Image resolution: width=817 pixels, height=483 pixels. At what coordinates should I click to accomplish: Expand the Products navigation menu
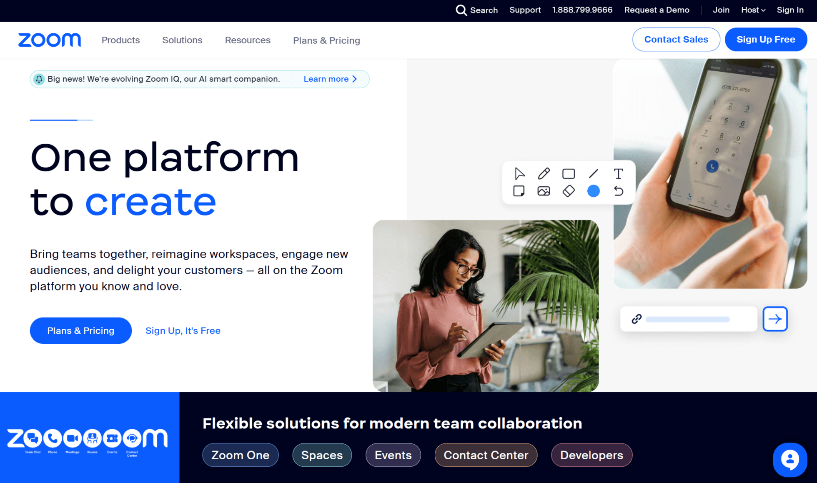pos(120,40)
